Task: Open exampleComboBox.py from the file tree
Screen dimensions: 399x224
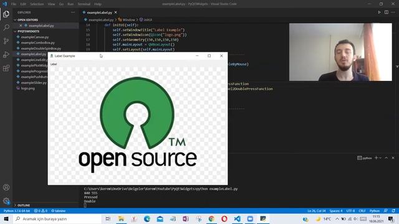Action: click(38, 43)
